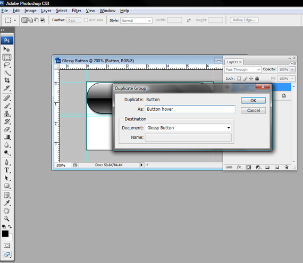Image resolution: width=303 pixels, height=263 pixels.
Task: Create new adjustment layer icon
Action: (258, 167)
